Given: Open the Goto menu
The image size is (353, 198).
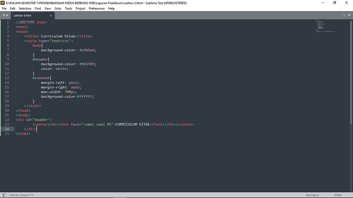Looking at the screenshot, I should tap(58, 9).
